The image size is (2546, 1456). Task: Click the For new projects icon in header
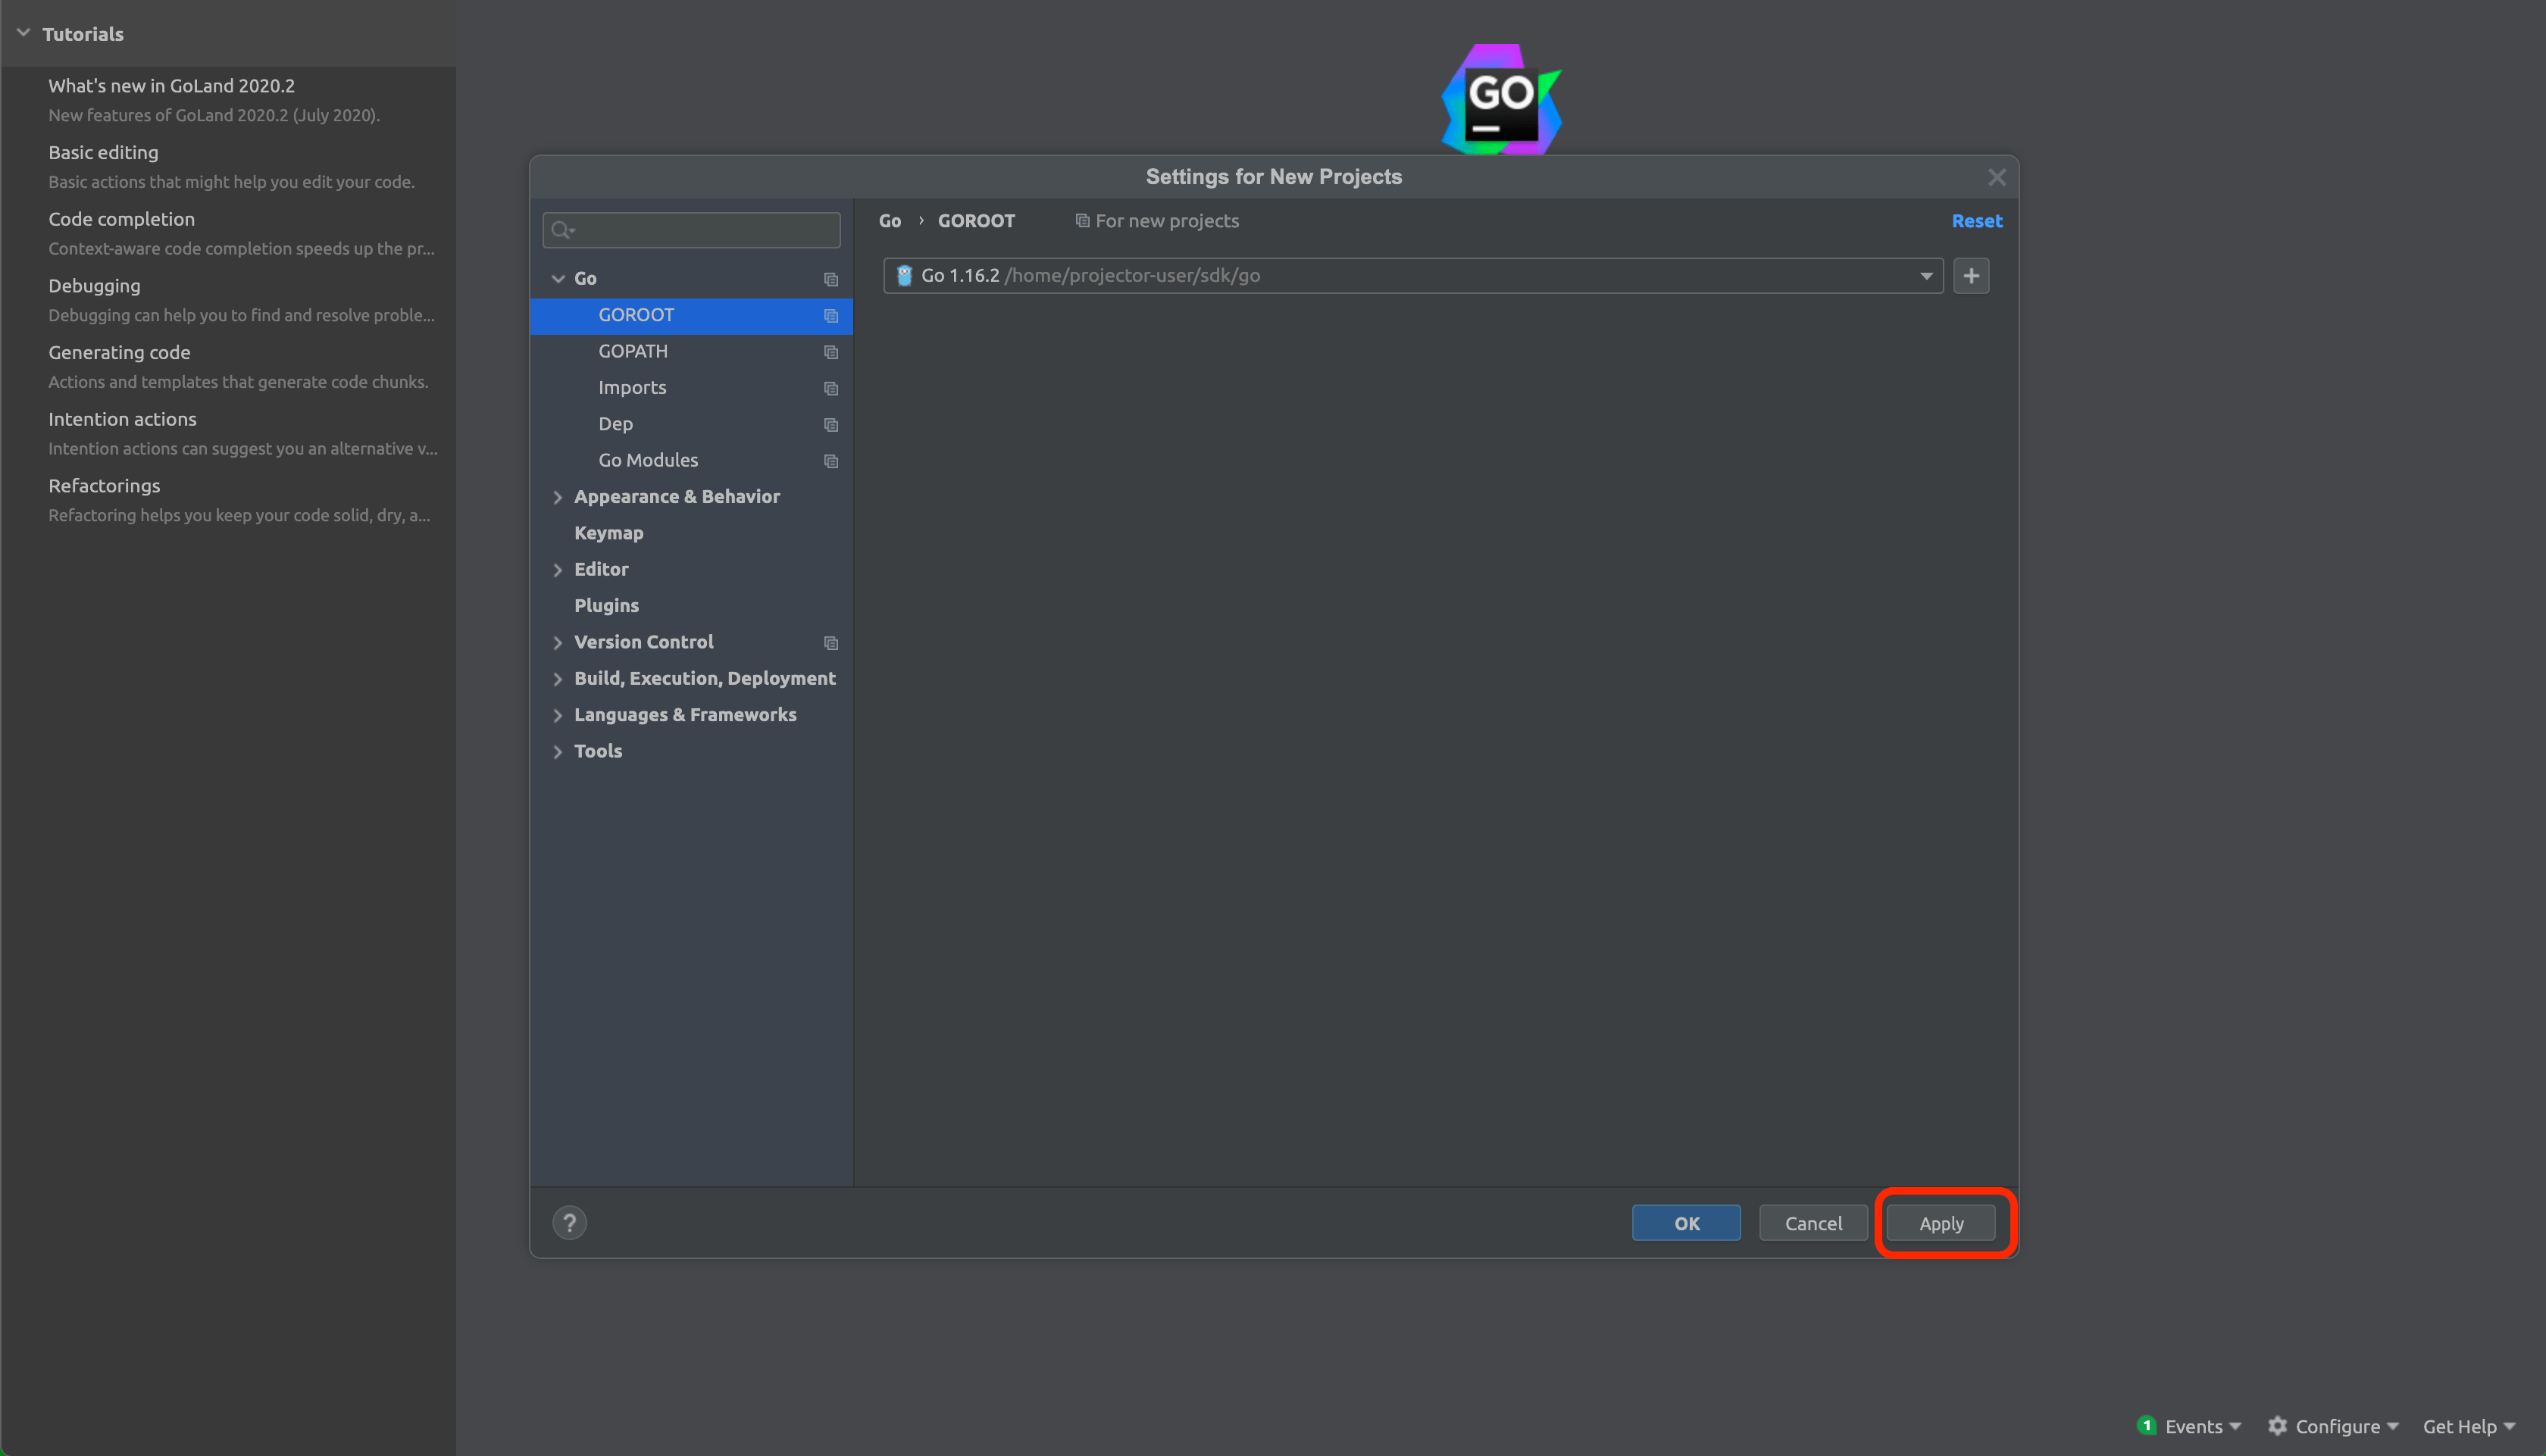tap(1082, 221)
